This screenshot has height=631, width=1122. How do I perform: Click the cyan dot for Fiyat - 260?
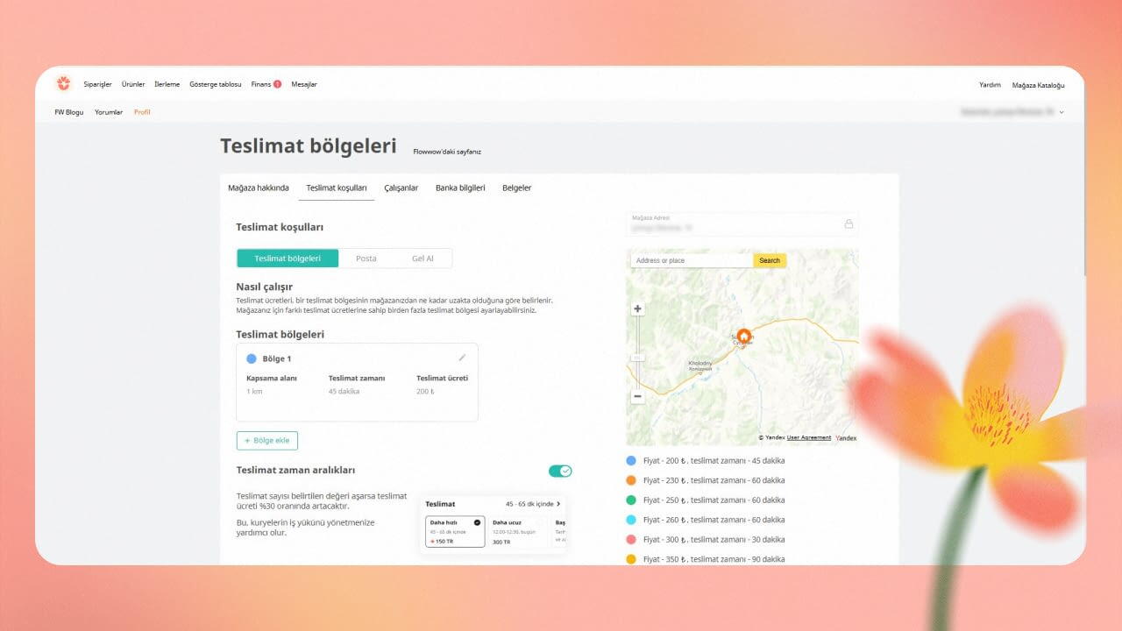(x=631, y=520)
